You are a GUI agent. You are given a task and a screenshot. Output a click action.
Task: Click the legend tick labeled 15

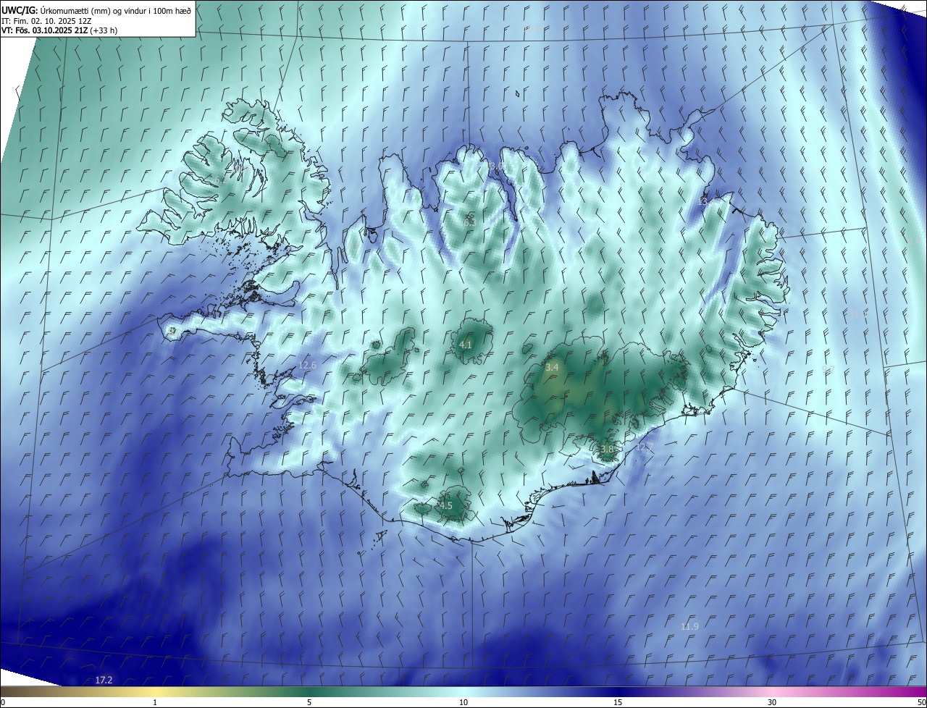click(618, 702)
